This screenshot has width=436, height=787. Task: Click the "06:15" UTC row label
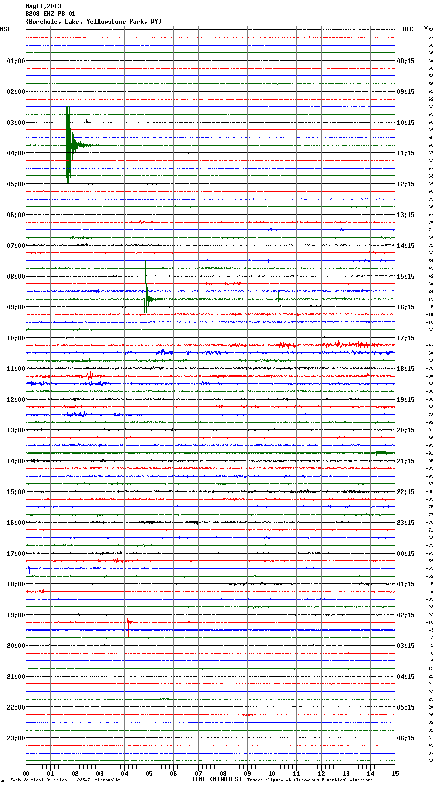[406, 738]
